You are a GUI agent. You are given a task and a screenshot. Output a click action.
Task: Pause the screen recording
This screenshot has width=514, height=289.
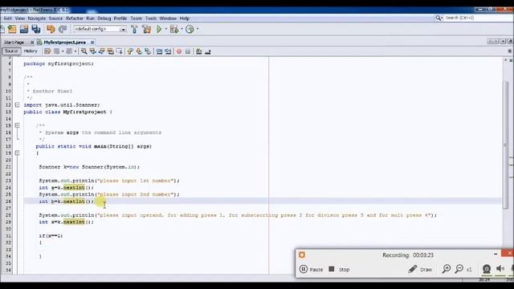tap(311, 270)
